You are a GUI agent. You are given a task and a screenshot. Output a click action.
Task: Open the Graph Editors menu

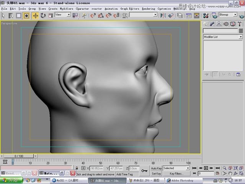point(130,9)
